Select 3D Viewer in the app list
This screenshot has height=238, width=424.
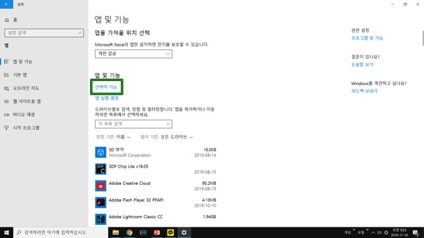[x=155, y=152]
